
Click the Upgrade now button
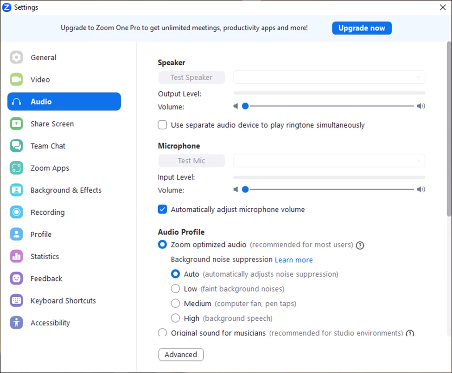(362, 28)
